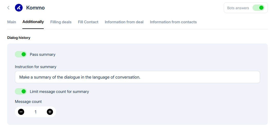Switch to the Main tab
The height and width of the screenshot is (130, 275).
tap(12, 22)
